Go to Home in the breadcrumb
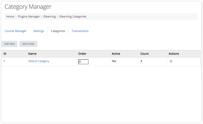 pyautogui.click(x=10, y=17)
